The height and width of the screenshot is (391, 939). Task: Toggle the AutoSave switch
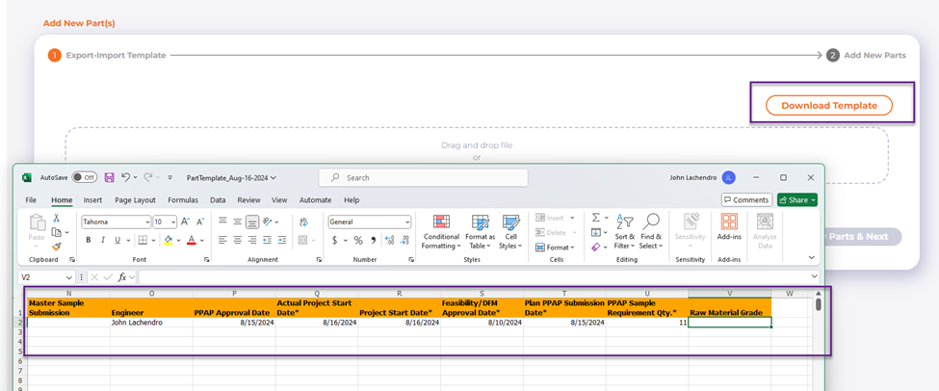85,178
